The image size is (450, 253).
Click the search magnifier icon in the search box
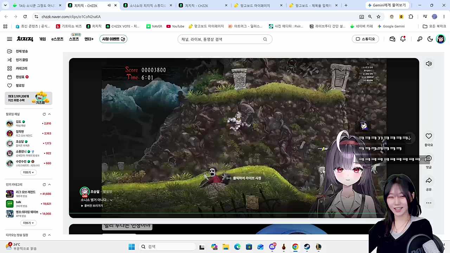265,39
